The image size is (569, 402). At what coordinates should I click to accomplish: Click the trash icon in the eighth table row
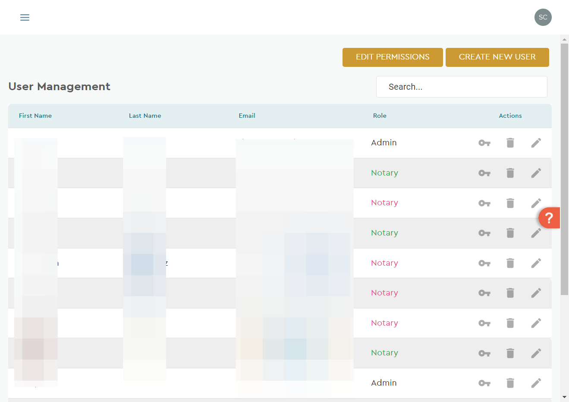[x=510, y=353]
